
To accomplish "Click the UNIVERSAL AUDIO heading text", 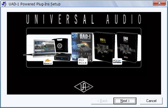I will 84,19.
